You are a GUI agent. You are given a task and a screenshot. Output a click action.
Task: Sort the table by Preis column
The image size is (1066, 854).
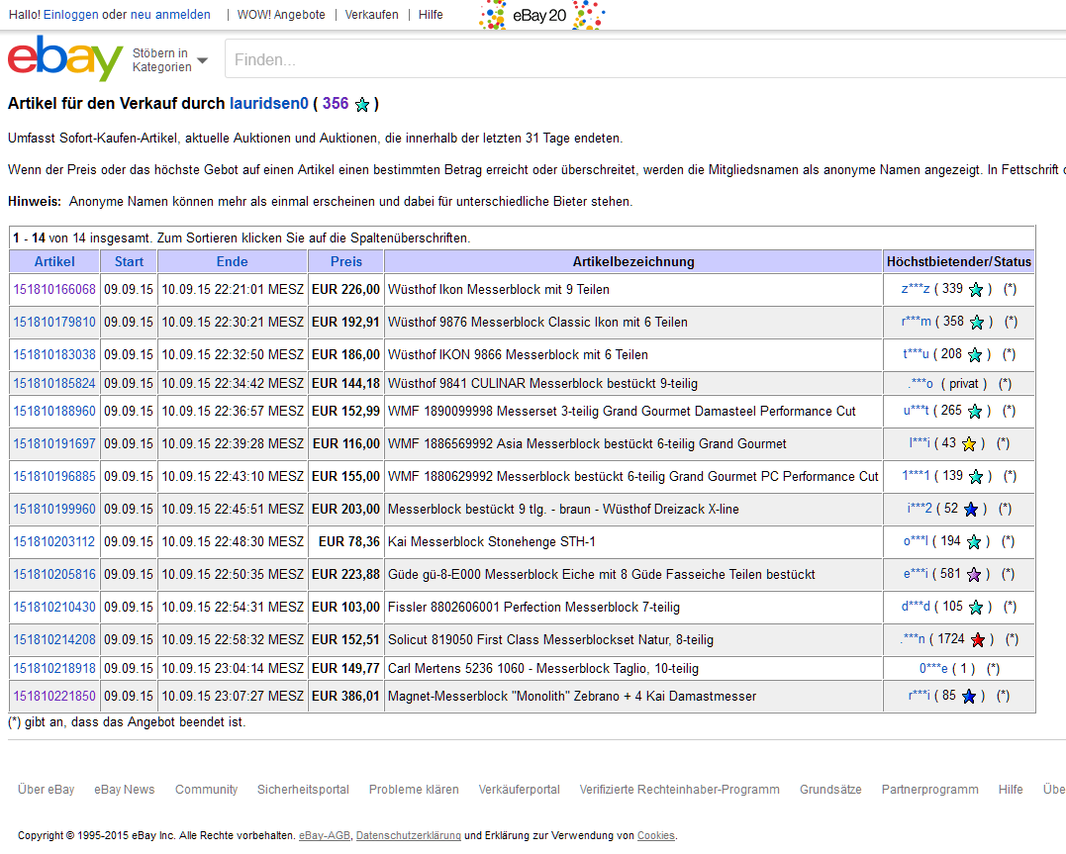(x=346, y=262)
